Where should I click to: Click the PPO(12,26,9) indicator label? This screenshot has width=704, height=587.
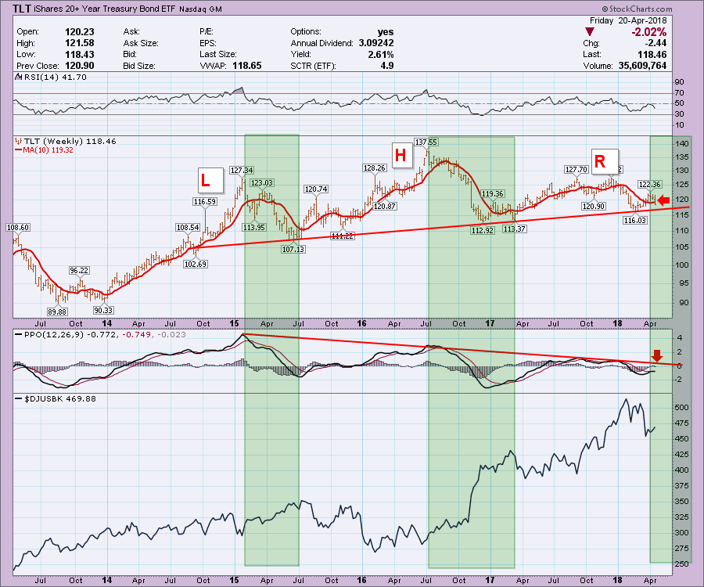click(54, 335)
